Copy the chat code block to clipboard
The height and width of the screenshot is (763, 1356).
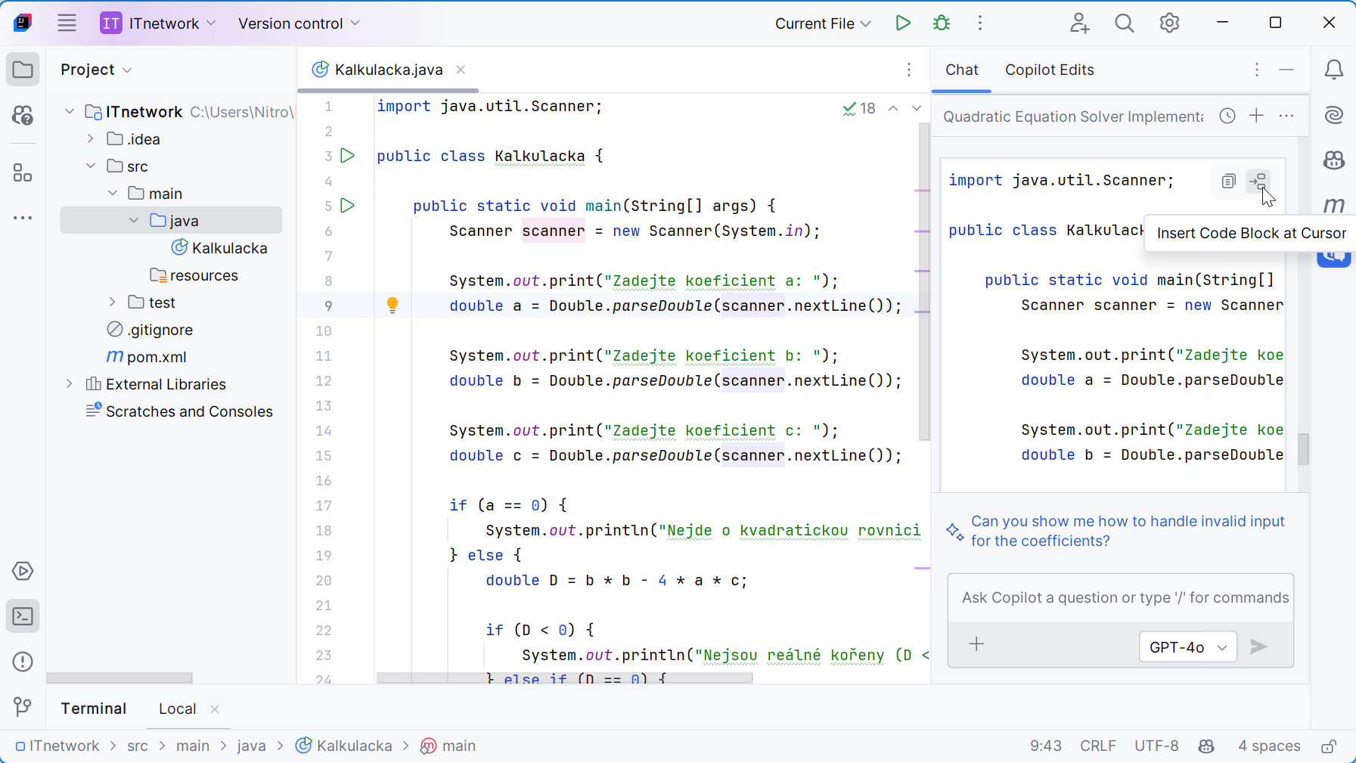pyautogui.click(x=1228, y=181)
